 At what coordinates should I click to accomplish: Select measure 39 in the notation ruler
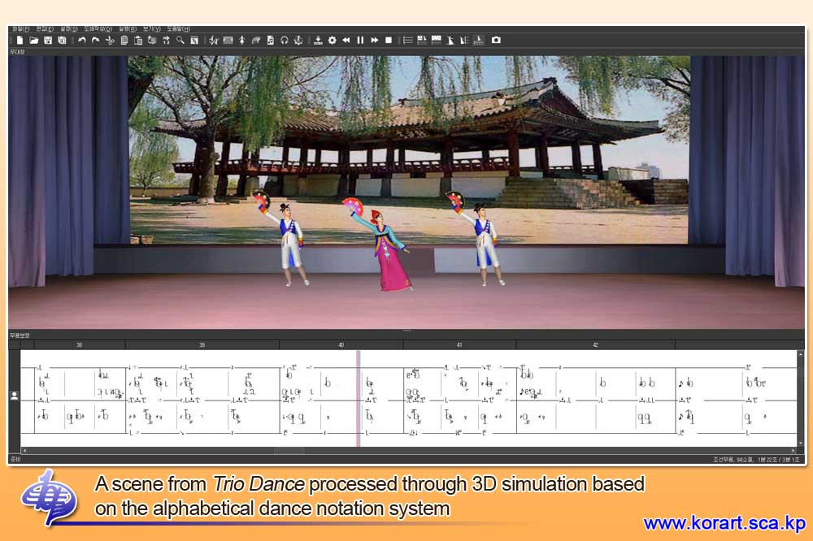(x=202, y=344)
